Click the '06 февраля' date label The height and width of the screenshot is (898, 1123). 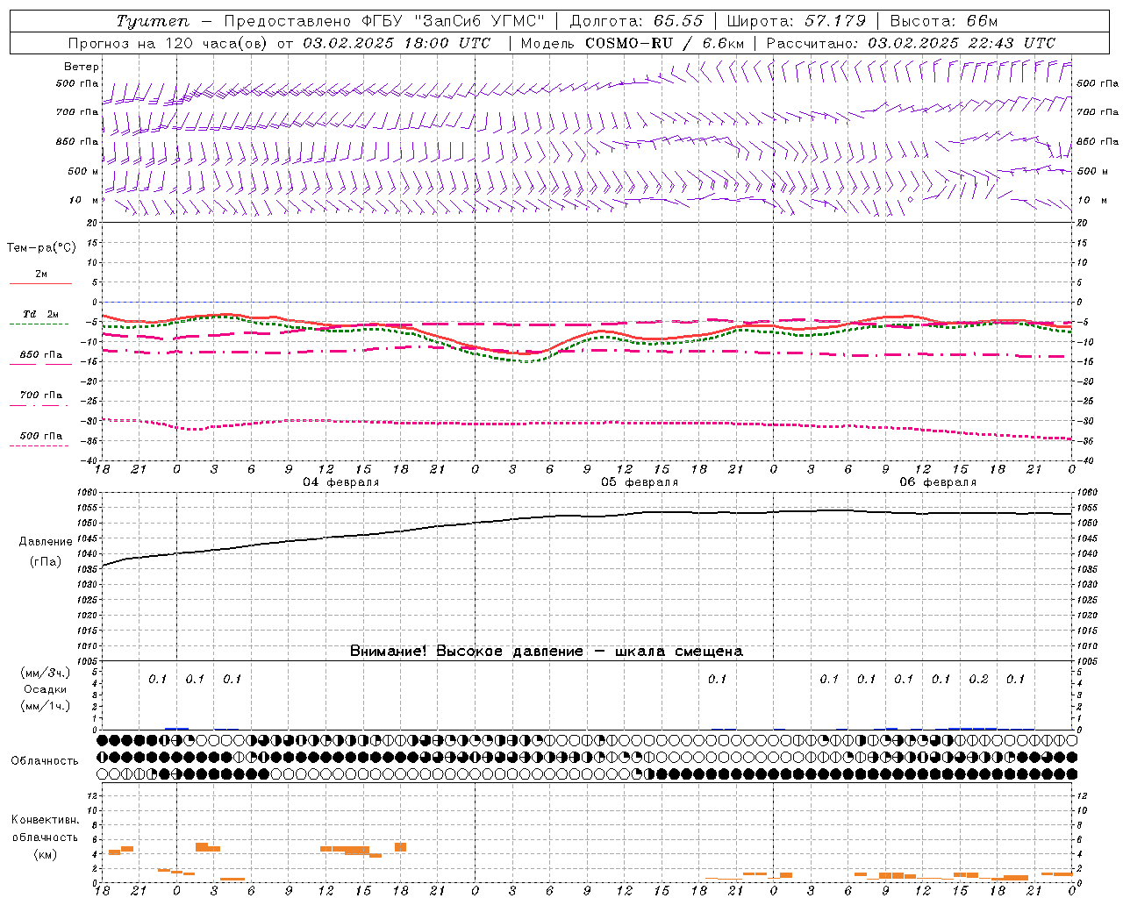[x=938, y=482]
